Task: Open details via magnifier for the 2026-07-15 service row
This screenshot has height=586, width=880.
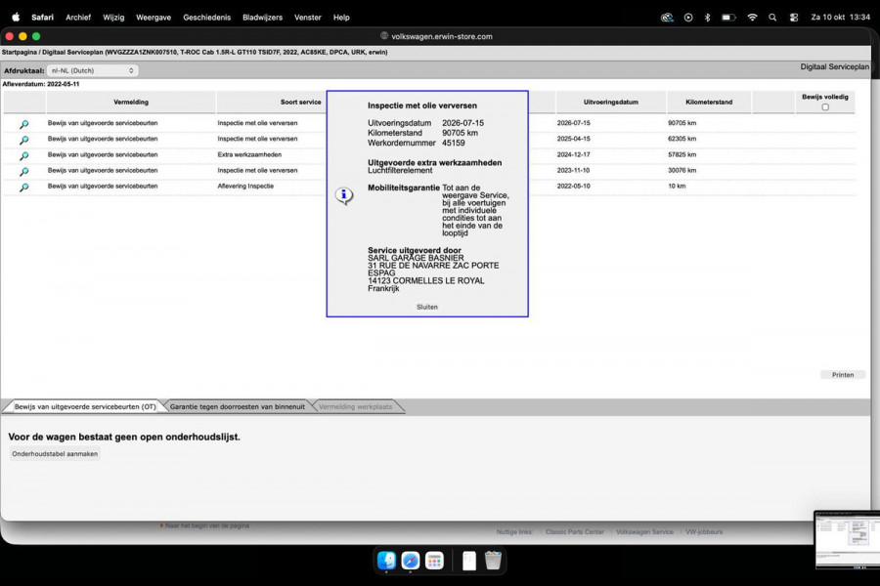Action: tap(24, 124)
